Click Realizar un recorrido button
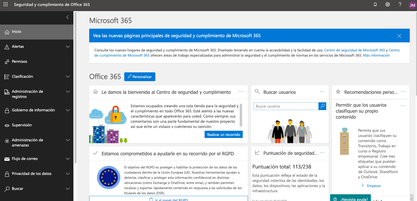417x201 pixels. tap(223, 135)
